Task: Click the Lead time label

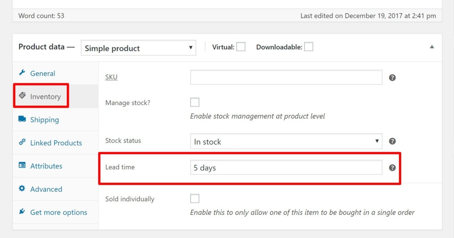Action: pos(120,167)
